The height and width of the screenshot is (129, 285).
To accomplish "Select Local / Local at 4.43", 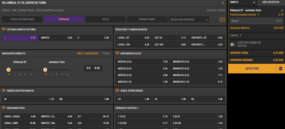I will [x=20, y=117].
